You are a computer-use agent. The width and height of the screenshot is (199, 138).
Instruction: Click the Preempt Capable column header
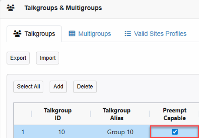175,114
